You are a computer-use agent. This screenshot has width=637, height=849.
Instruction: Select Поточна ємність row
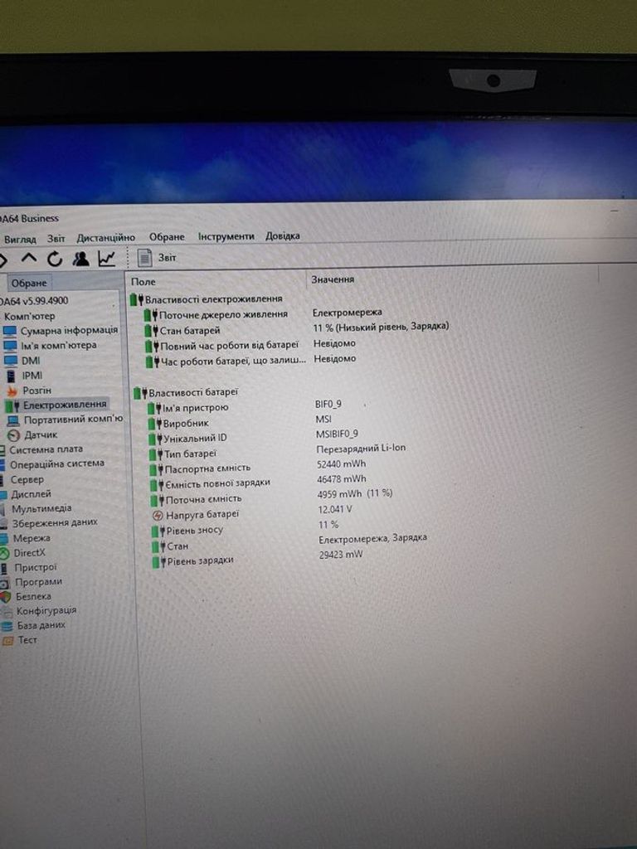pos(272,497)
